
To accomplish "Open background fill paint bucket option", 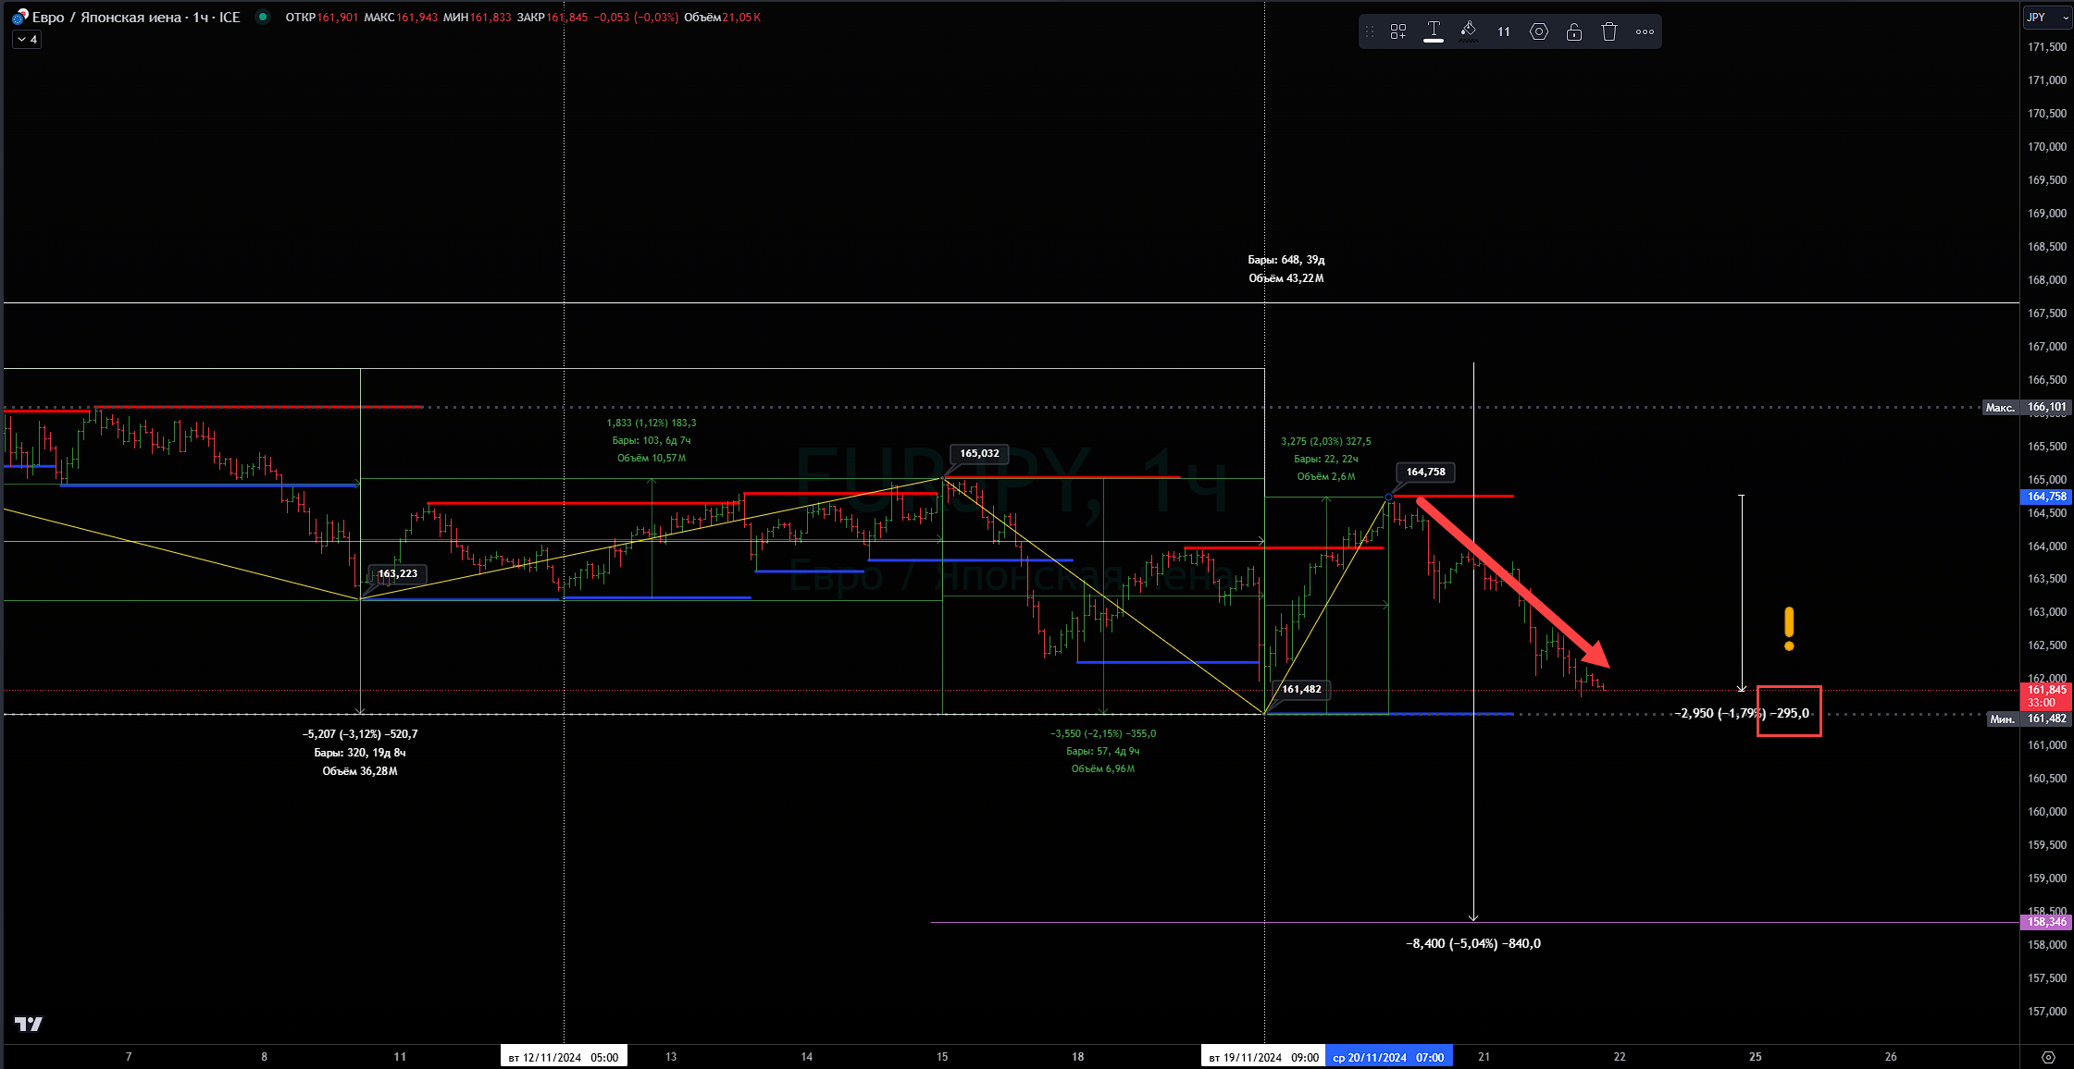I will coord(1468,31).
